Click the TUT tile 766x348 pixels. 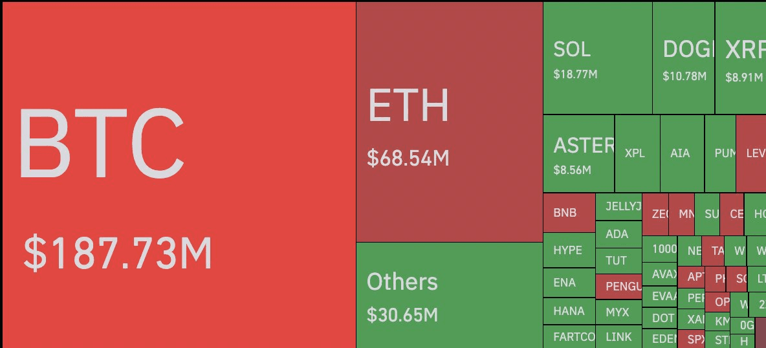(x=618, y=261)
